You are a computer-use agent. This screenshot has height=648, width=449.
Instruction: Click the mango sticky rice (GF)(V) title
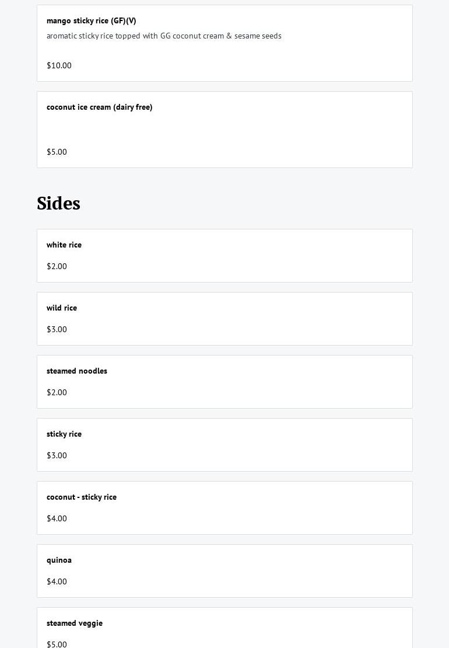tap(92, 21)
